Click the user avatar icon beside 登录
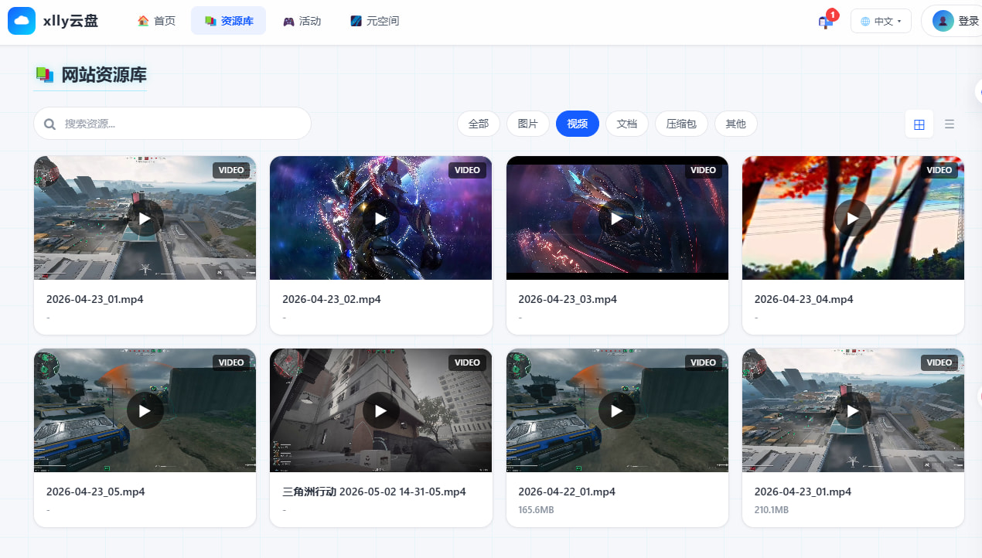The image size is (982, 558). (x=943, y=21)
